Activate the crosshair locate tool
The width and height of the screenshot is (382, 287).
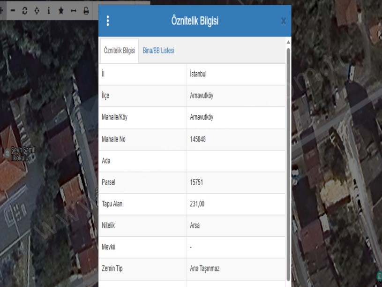(37, 10)
